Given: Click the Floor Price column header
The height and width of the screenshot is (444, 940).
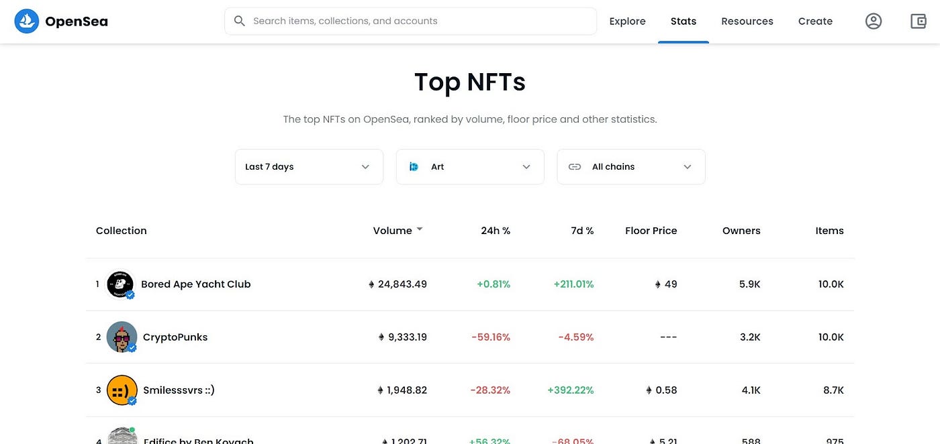Looking at the screenshot, I should [x=651, y=231].
